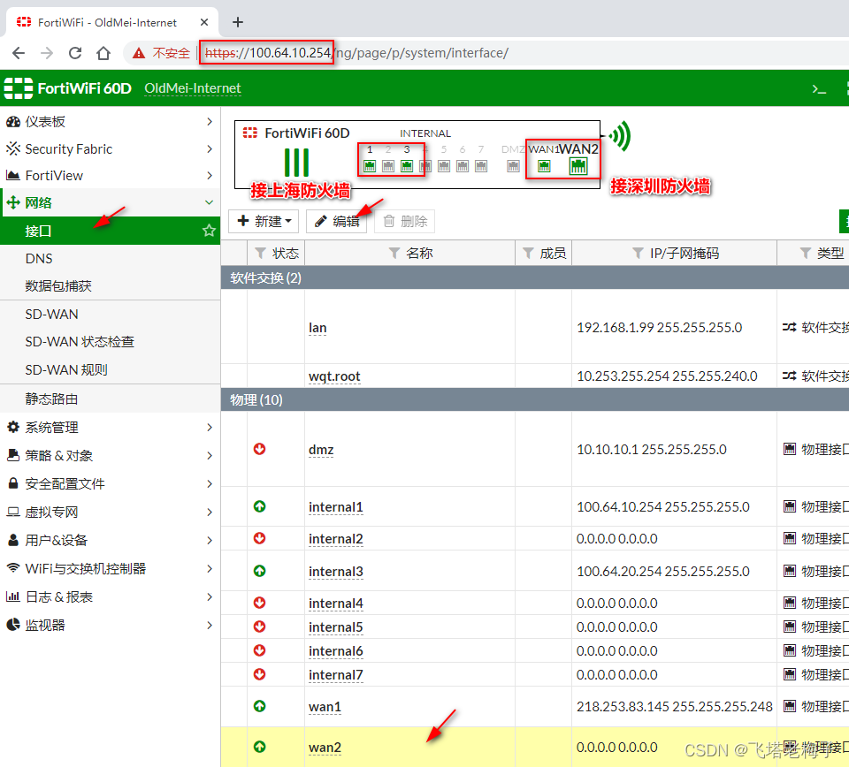The height and width of the screenshot is (767, 849).
Task: Click the browser back arrow
Action: pyautogui.click(x=19, y=53)
